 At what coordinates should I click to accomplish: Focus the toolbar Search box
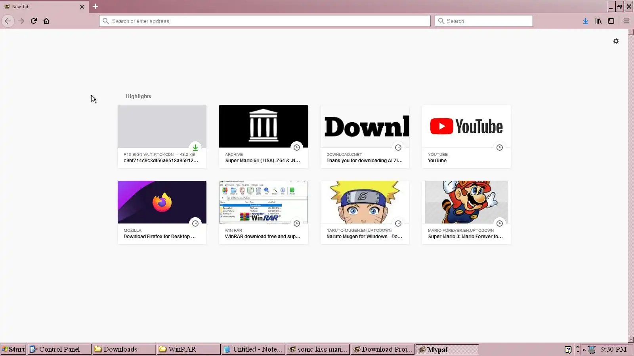484,21
